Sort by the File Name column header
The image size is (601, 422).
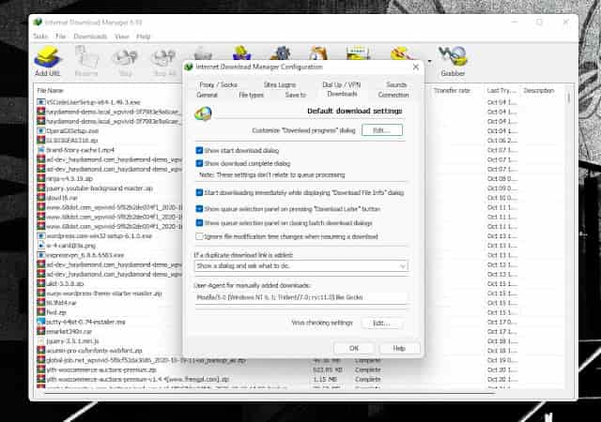point(50,91)
